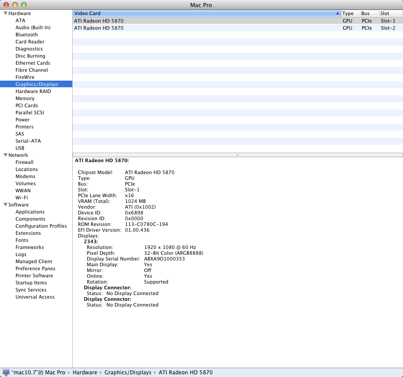Open Modems in the sidebar

(25, 176)
